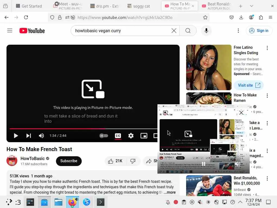
Task: Expand hidden system tray icons arrow
Action: 240,202
